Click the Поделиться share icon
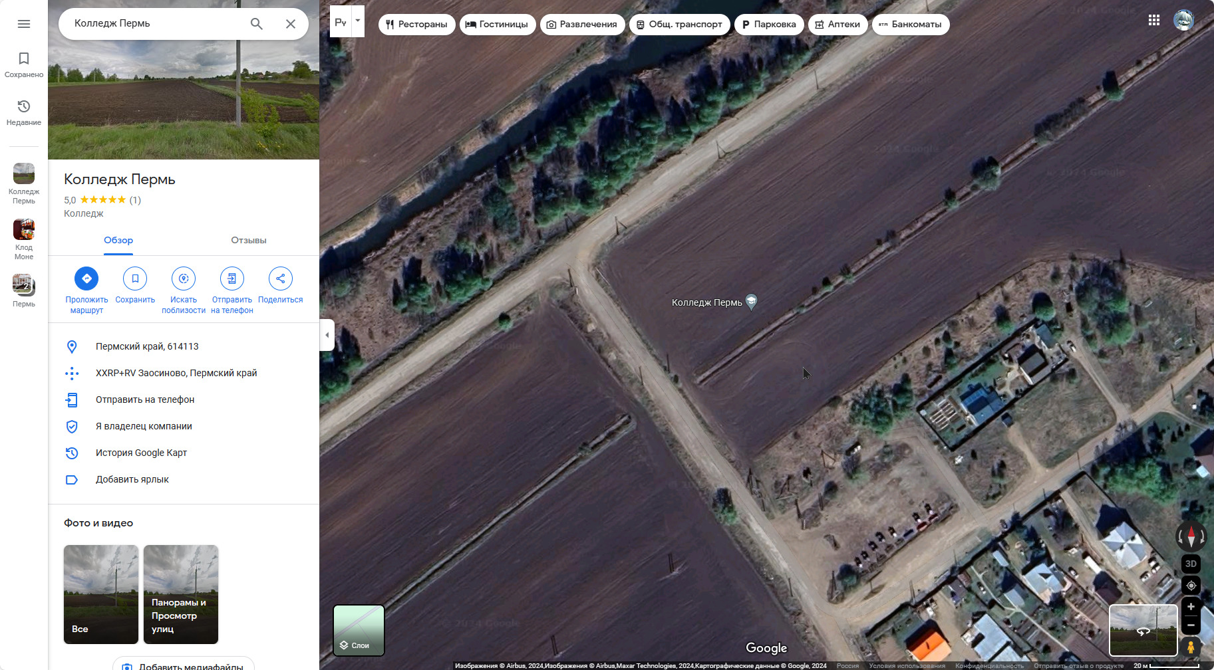This screenshot has width=1214, height=670. (281, 279)
